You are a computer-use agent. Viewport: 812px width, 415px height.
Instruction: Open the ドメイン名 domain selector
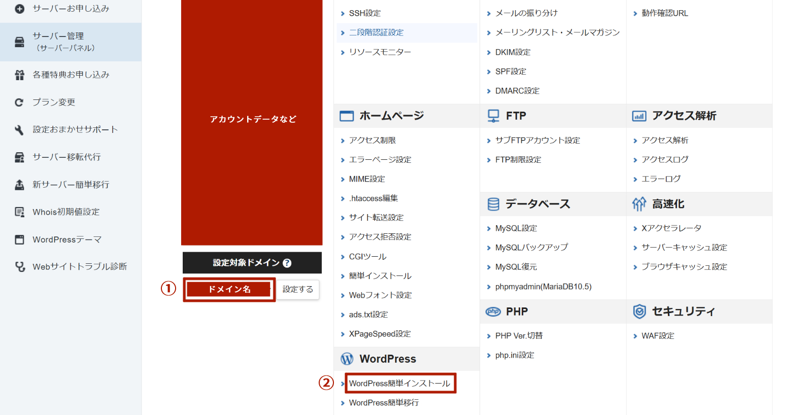(229, 289)
